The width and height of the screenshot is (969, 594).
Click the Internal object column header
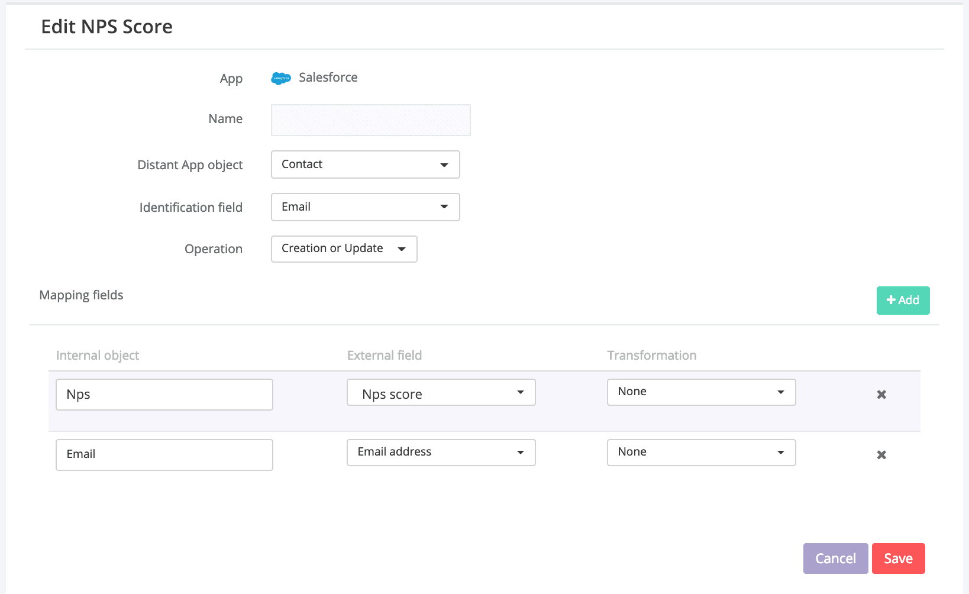click(98, 356)
